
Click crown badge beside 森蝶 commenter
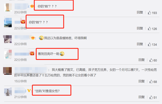(33, 38)
